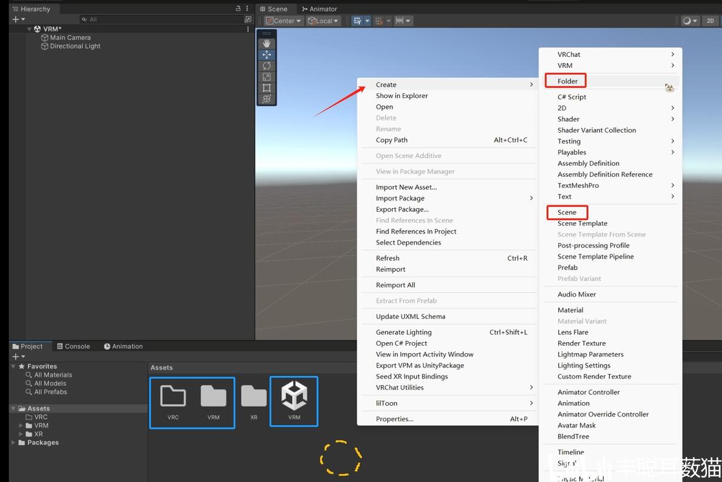Select the VRC folder in project tree

click(37, 417)
